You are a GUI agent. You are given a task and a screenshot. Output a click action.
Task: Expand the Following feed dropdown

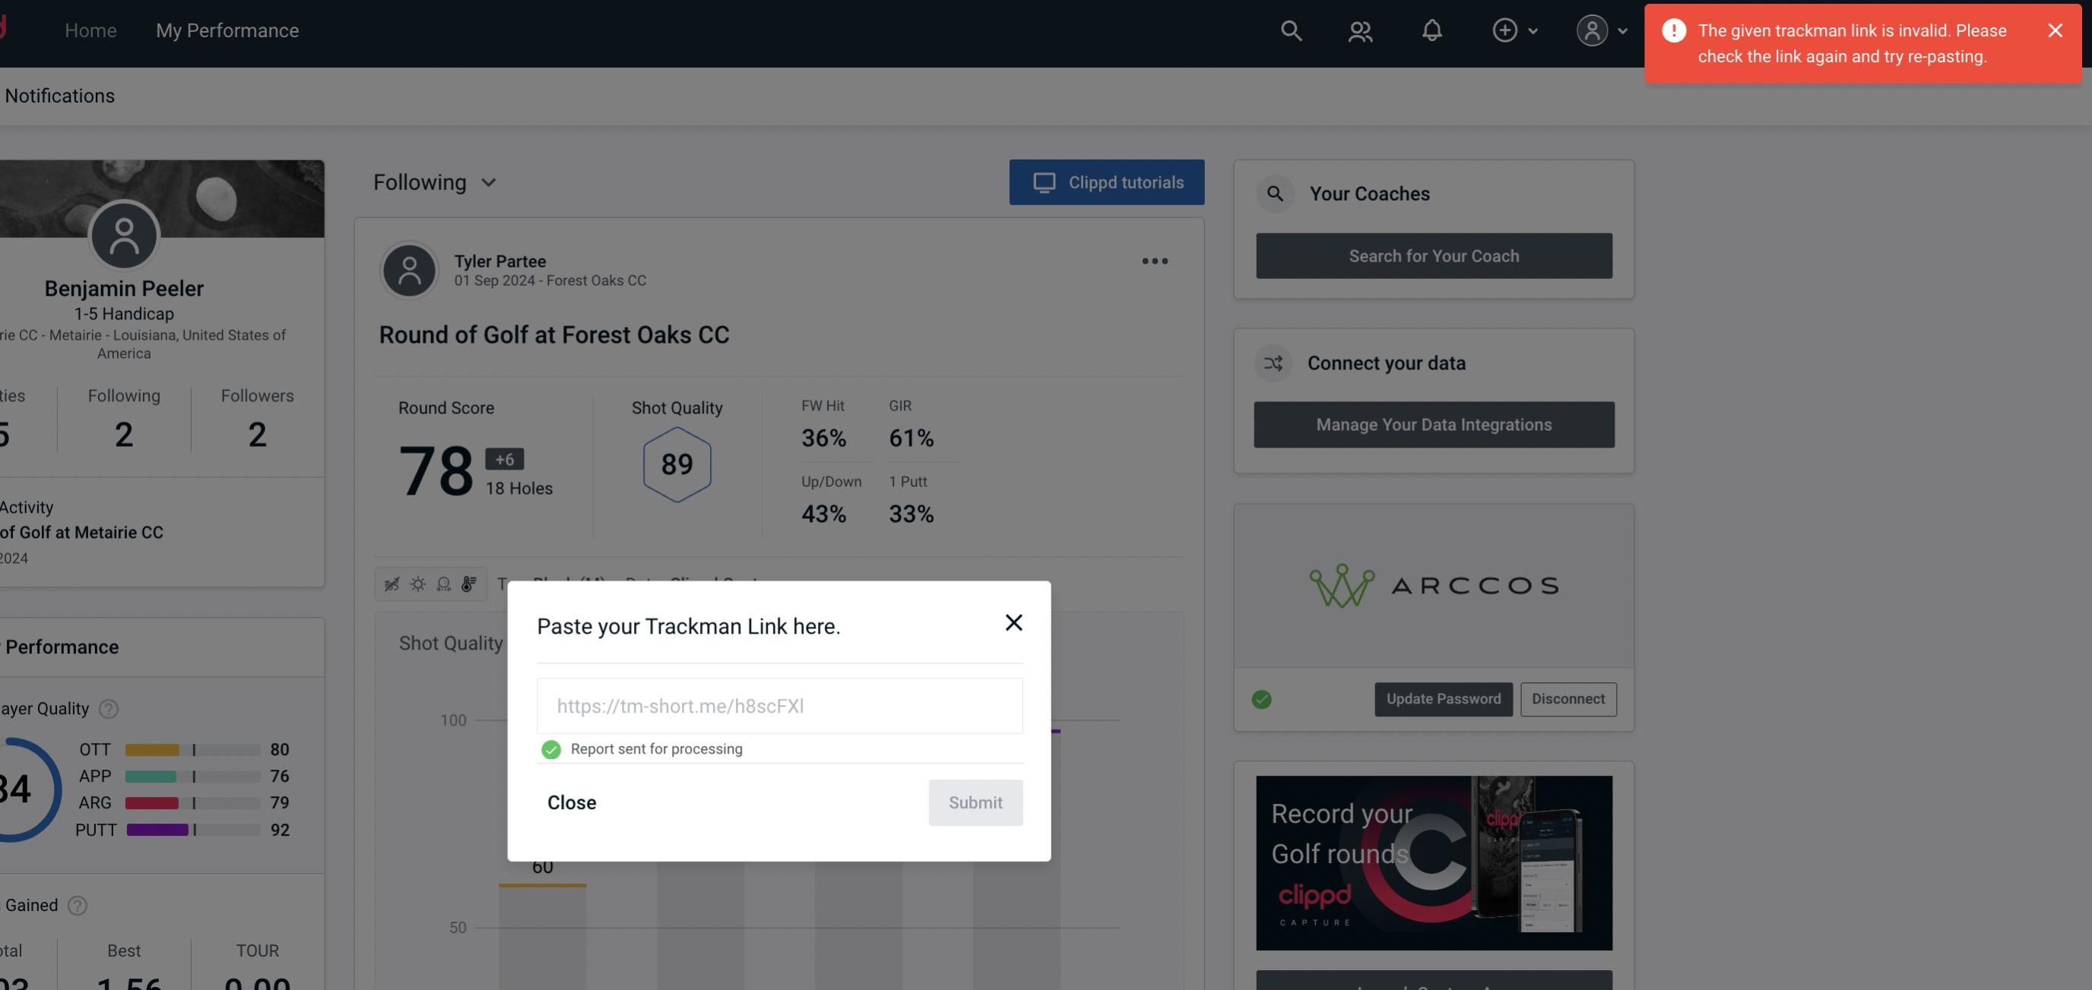point(433,182)
